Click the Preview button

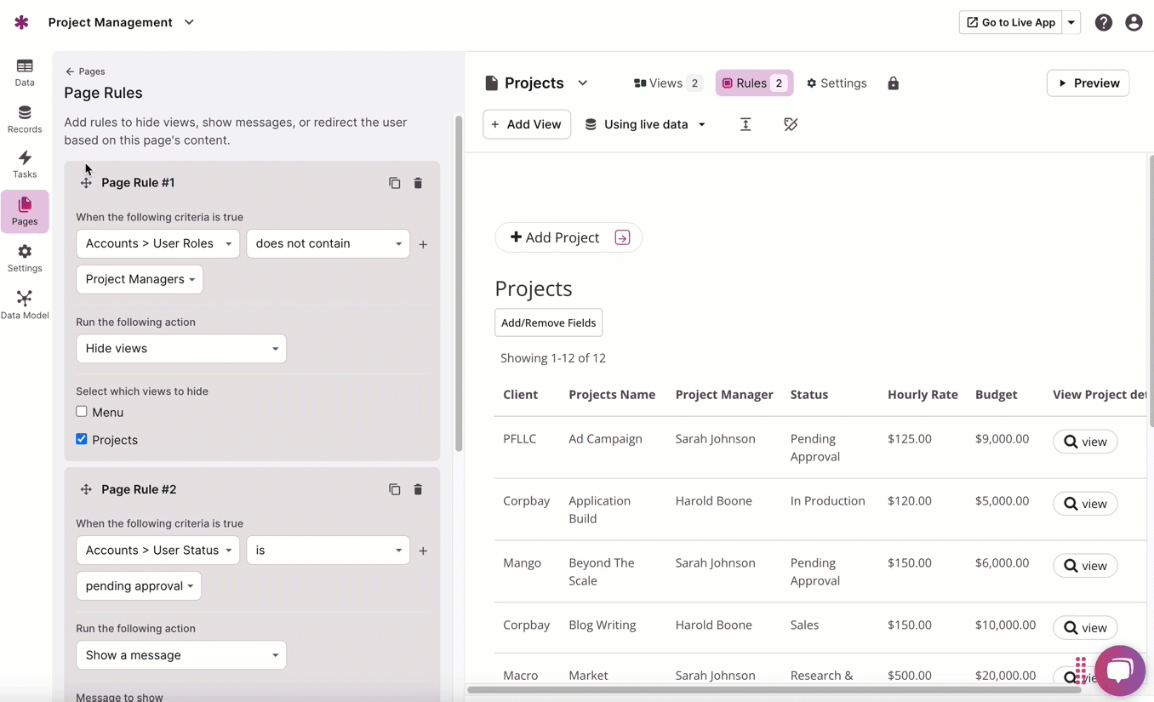tap(1088, 83)
